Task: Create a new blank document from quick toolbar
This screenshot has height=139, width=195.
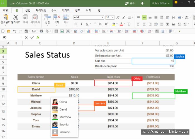Action: coord(3,31)
